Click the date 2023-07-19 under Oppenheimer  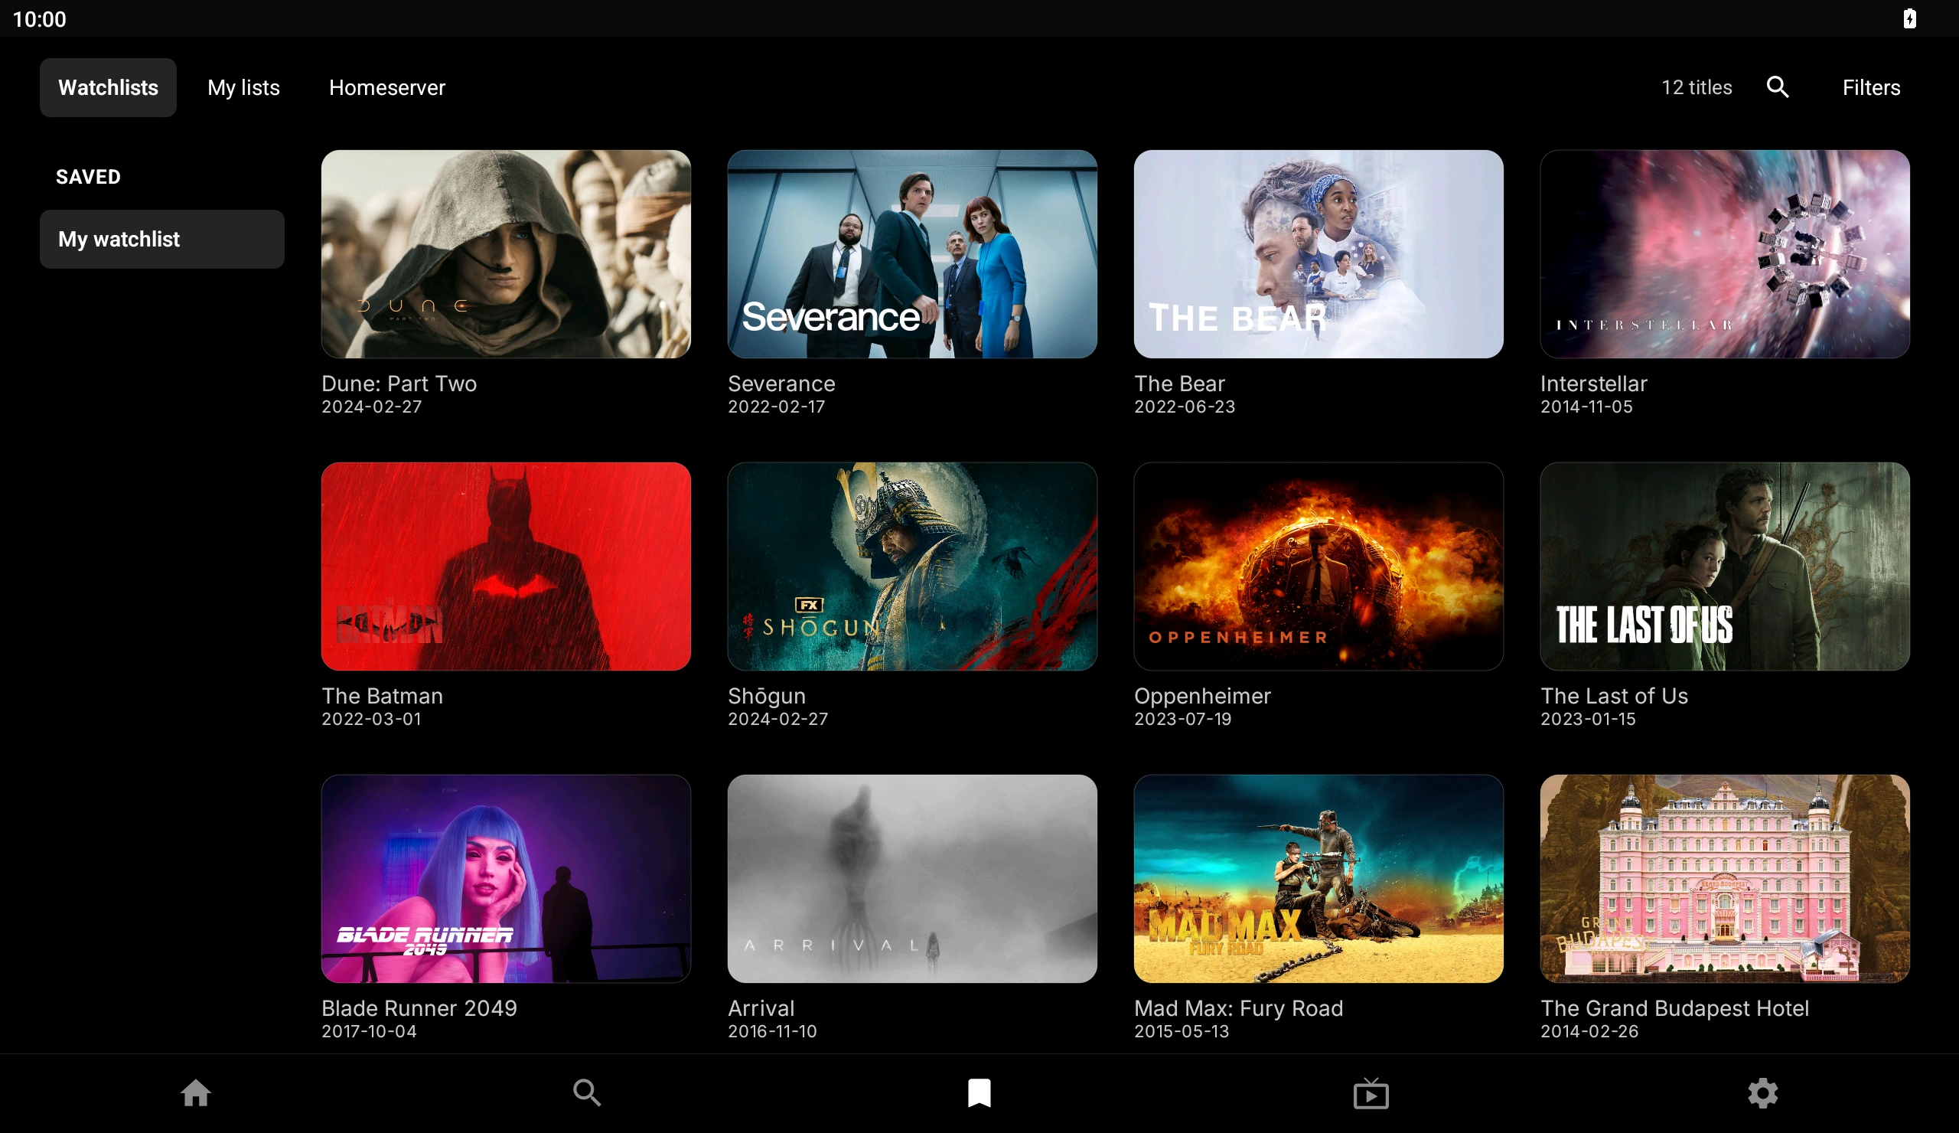(x=1182, y=720)
